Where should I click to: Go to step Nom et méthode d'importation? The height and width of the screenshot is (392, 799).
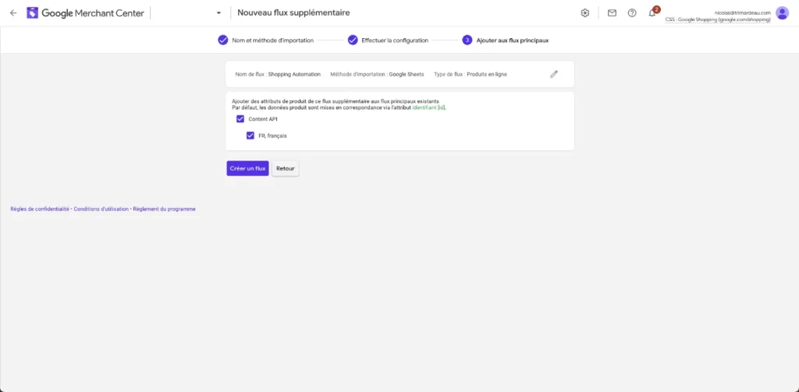pyautogui.click(x=266, y=41)
